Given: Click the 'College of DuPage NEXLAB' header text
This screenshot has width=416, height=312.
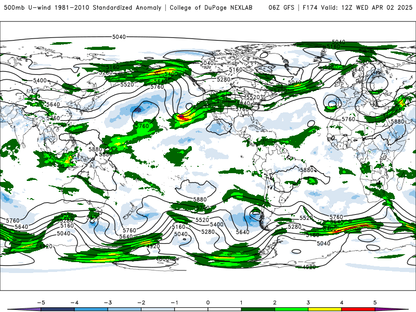Looking at the screenshot, I should pos(211,8).
